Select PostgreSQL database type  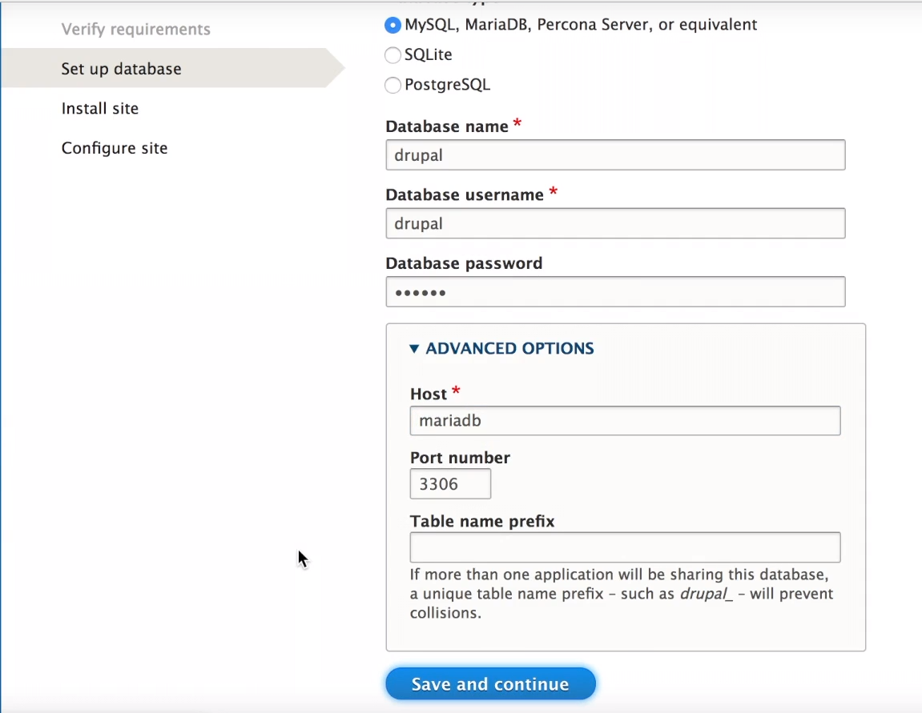[x=393, y=85]
